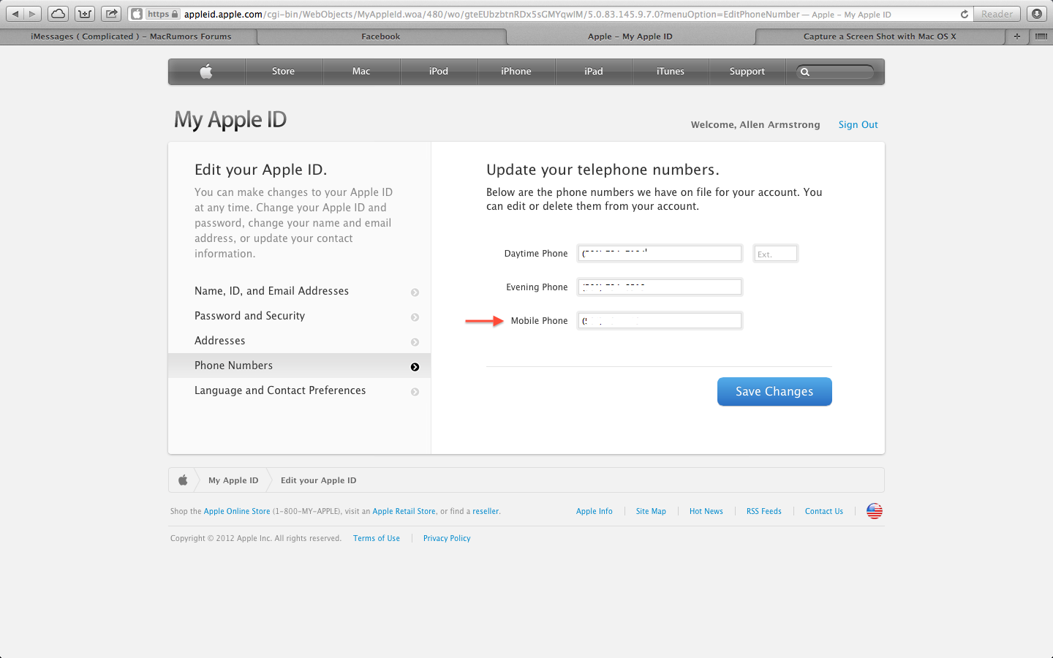Click arrow next to Addresses

[x=415, y=342]
